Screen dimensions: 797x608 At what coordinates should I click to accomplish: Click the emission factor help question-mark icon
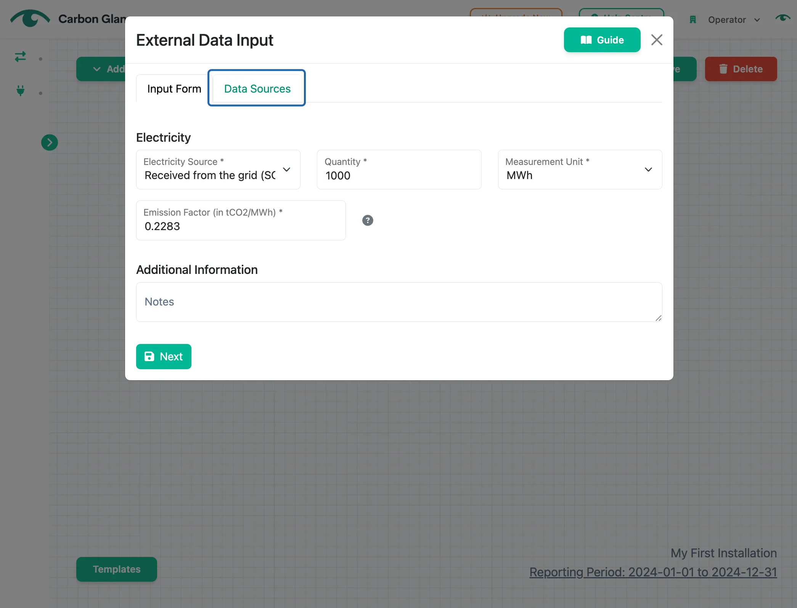click(368, 220)
